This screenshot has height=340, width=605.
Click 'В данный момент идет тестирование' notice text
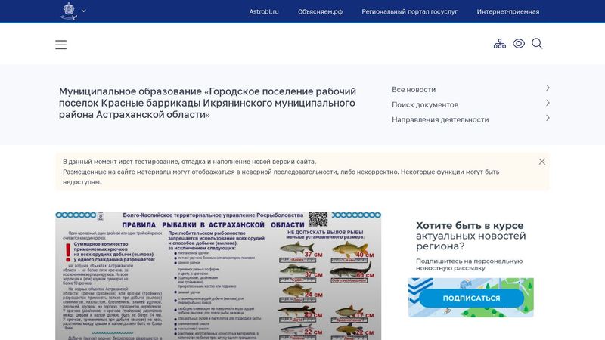[190, 162]
